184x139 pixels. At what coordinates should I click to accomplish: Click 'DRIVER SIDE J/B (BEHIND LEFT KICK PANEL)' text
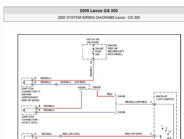[116, 50]
